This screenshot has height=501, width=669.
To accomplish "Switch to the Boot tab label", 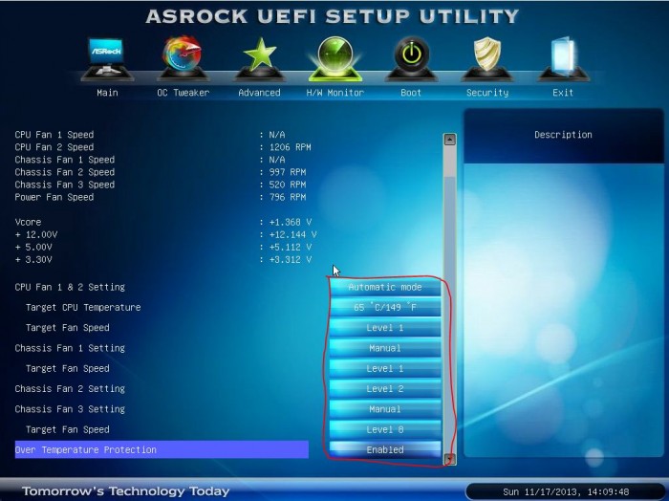I will [411, 93].
